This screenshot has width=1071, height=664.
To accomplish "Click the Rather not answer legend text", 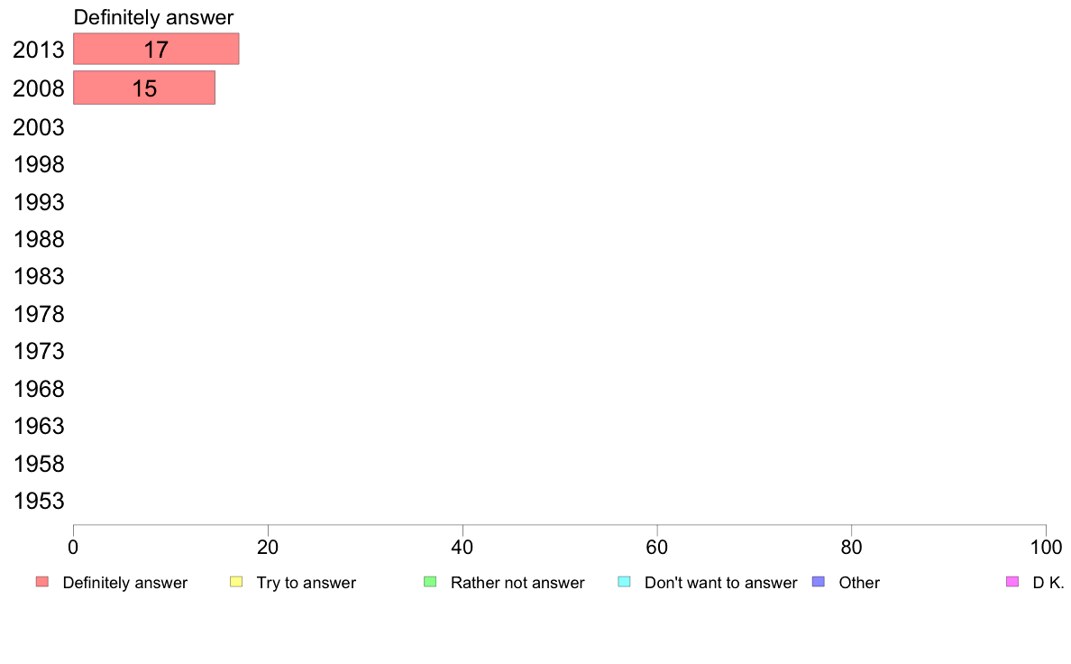I will 517,583.
